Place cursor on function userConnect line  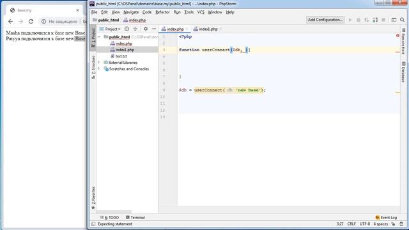[289, 50]
